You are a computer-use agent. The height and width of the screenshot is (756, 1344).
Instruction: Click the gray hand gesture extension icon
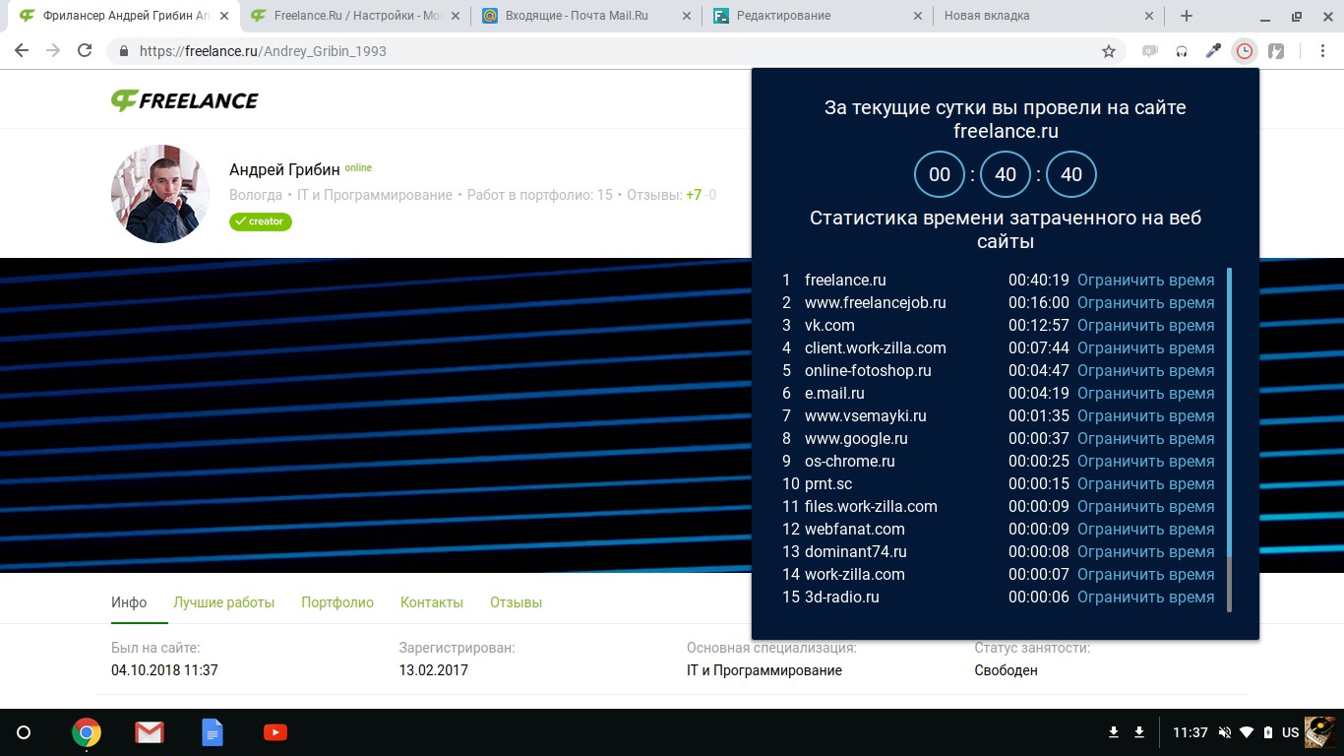pyautogui.click(x=1276, y=51)
